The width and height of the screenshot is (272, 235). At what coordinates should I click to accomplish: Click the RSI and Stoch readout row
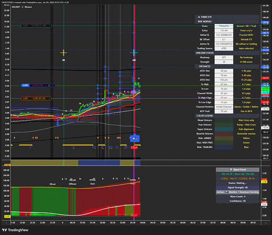(238, 174)
